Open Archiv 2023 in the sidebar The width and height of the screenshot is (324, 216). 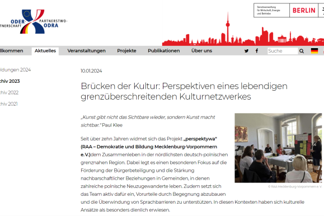coord(10,81)
